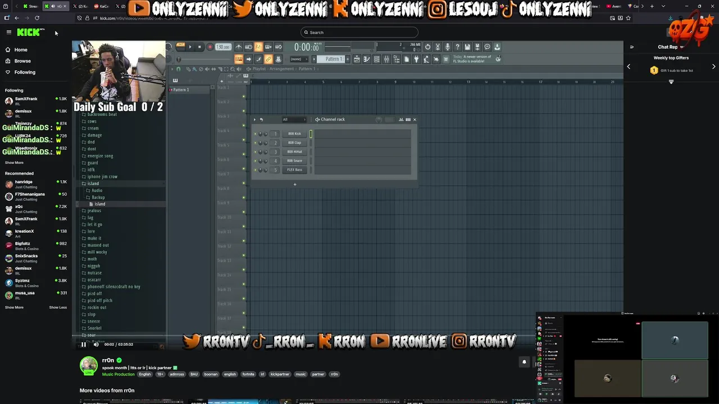Pause the Kick video player
Image resolution: width=719 pixels, height=404 pixels.
[x=84, y=345]
